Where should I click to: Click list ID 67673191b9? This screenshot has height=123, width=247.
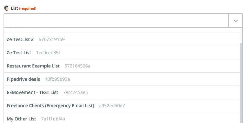click(52, 39)
